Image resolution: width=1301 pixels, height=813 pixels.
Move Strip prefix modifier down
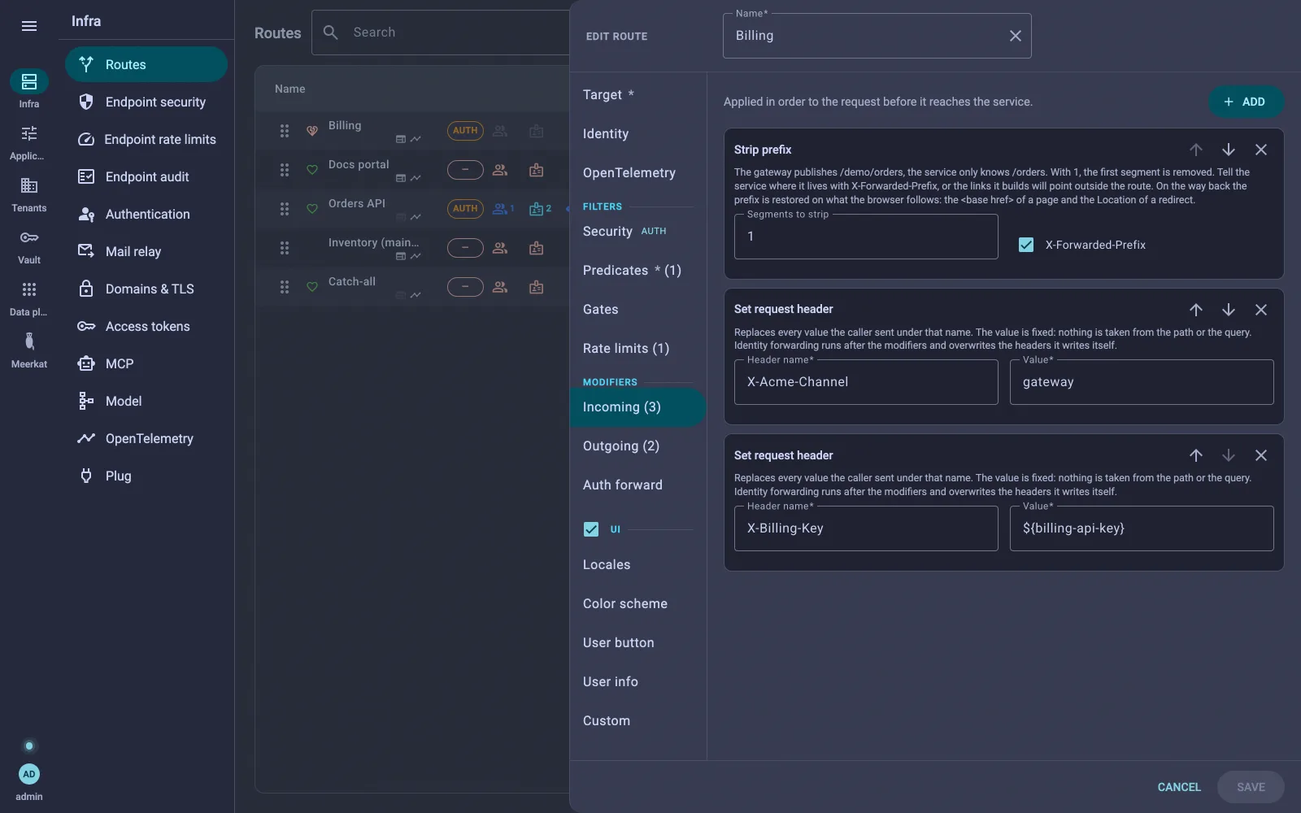[1229, 150]
